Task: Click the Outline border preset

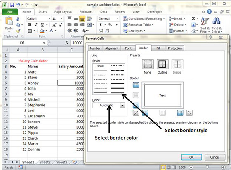Action: tap(163, 64)
